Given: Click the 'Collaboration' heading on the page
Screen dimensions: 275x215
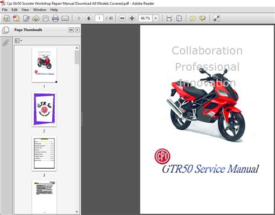Looking at the screenshot, I should [x=207, y=50].
